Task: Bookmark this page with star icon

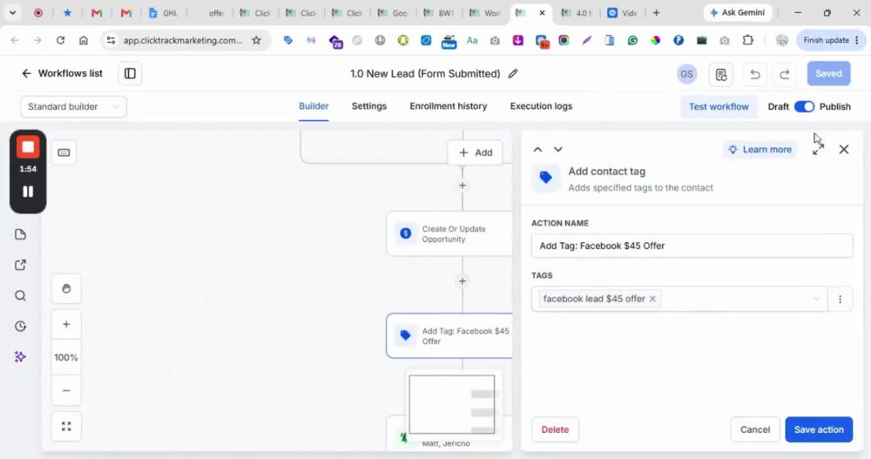Action: (x=256, y=40)
